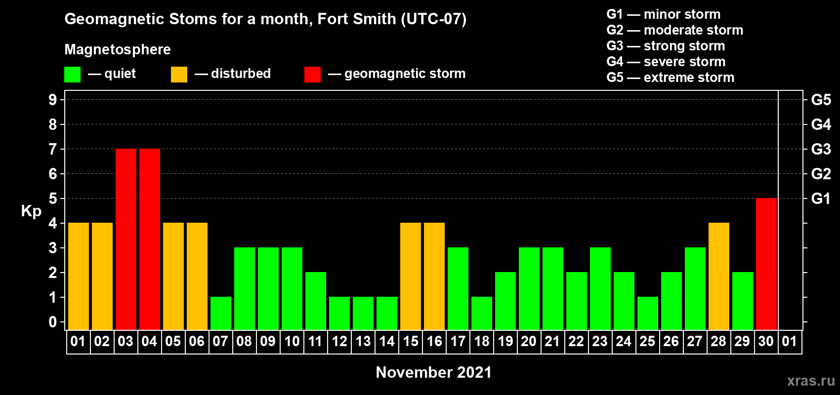Click the green bar for day 17
The width and height of the screenshot is (840, 395).
coord(458,289)
